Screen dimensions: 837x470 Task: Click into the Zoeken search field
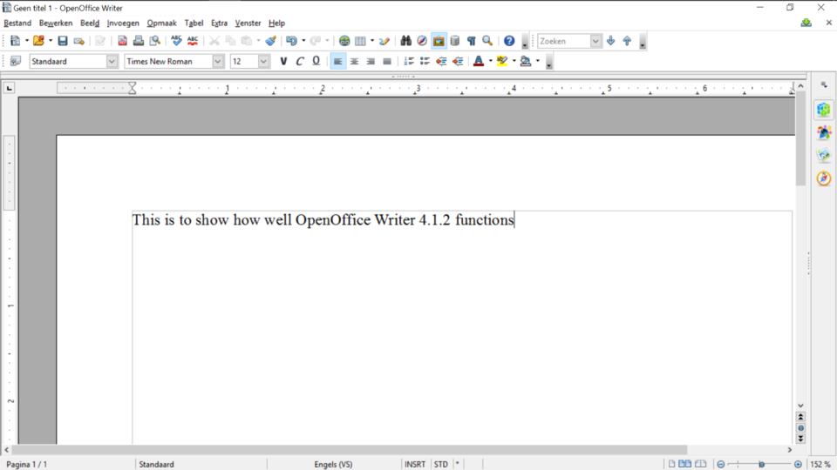click(564, 41)
